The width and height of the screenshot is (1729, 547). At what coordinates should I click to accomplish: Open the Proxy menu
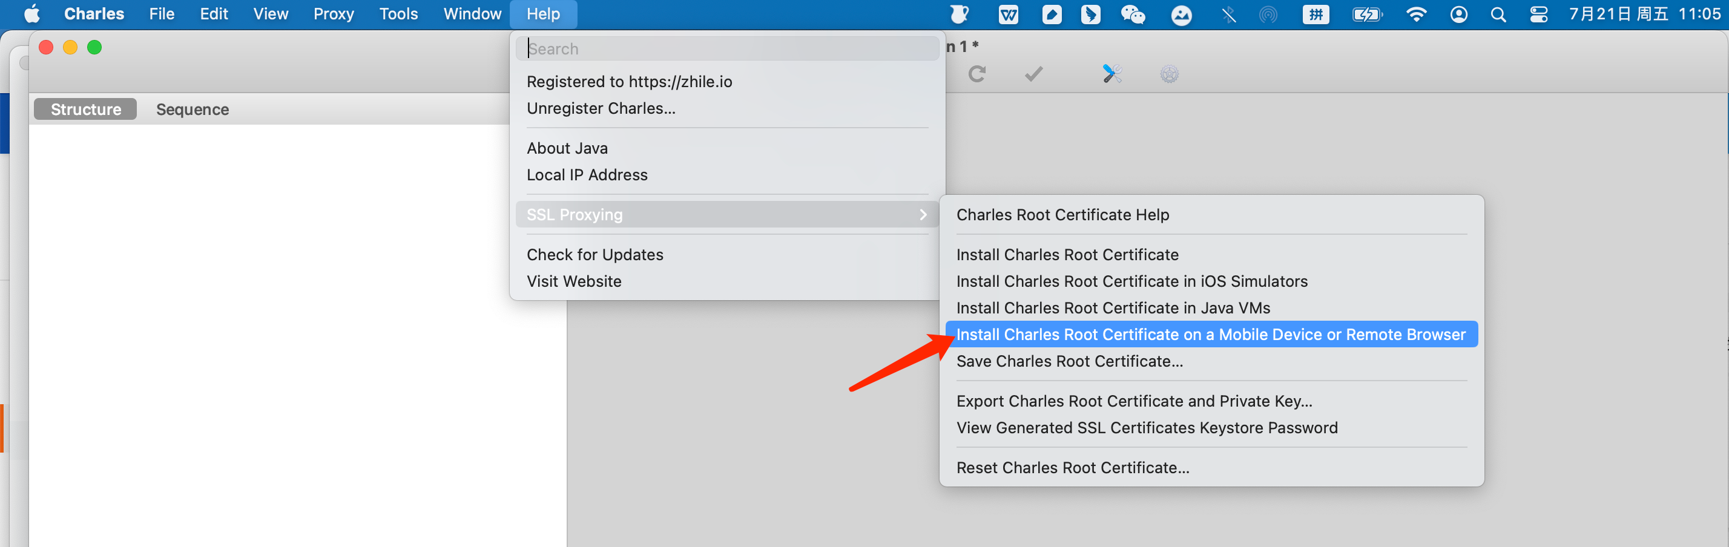pos(334,14)
